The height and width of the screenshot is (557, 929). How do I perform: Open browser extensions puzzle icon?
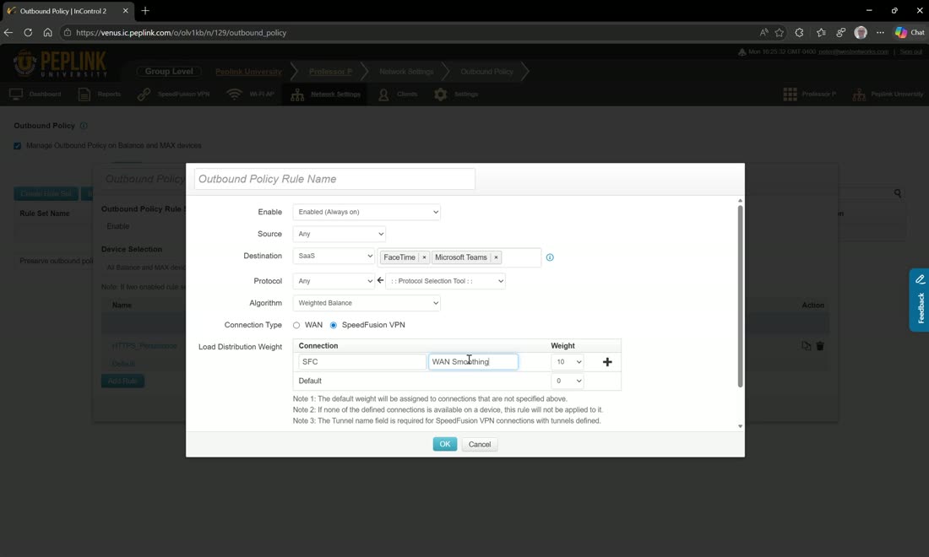tap(799, 33)
